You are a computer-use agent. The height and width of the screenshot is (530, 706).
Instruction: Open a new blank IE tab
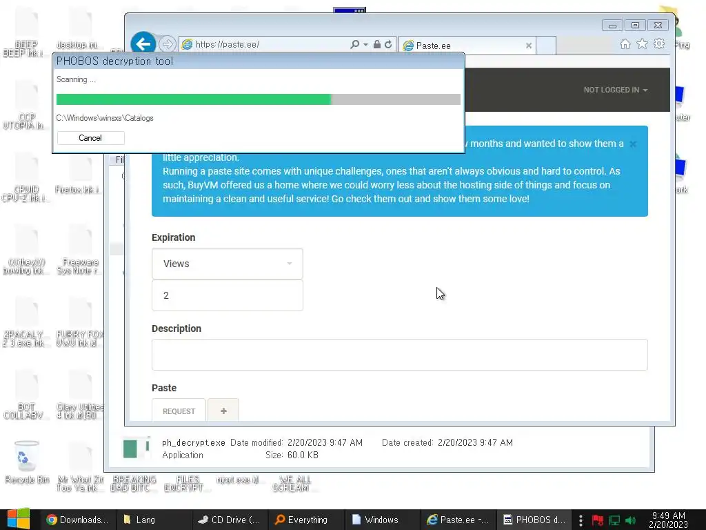(546, 46)
